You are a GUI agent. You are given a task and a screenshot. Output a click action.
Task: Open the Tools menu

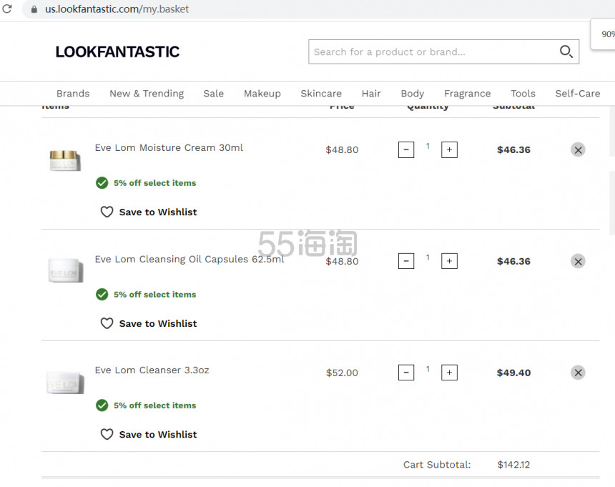pyautogui.click(x=523, y=94)
